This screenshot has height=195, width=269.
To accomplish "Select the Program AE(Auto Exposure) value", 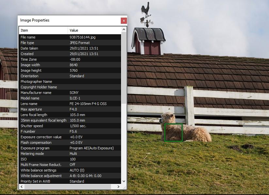I will 92,148.
